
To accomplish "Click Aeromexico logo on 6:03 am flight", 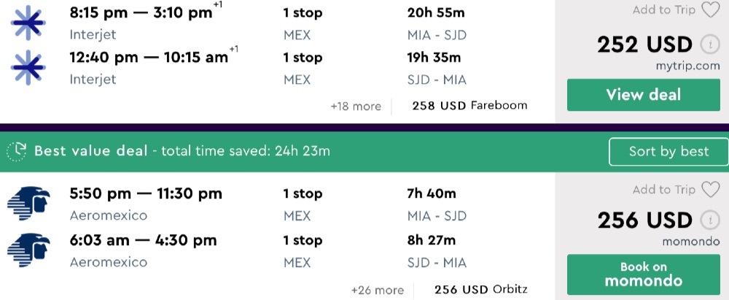I will coord(28,250).
